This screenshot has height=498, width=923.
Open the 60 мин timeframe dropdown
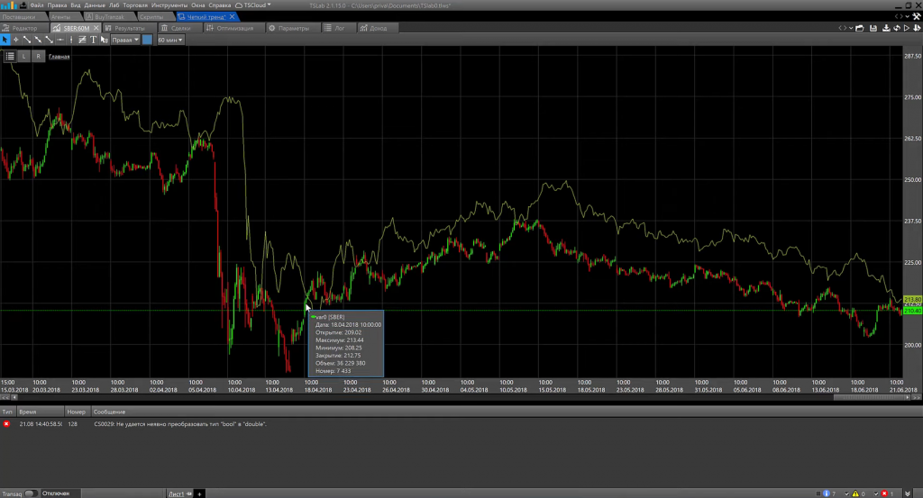[169, 40]
